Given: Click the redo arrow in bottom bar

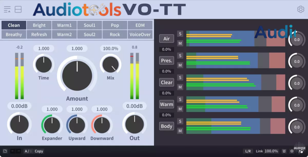Looking at the screenshot, I should [x=18, y=151].
